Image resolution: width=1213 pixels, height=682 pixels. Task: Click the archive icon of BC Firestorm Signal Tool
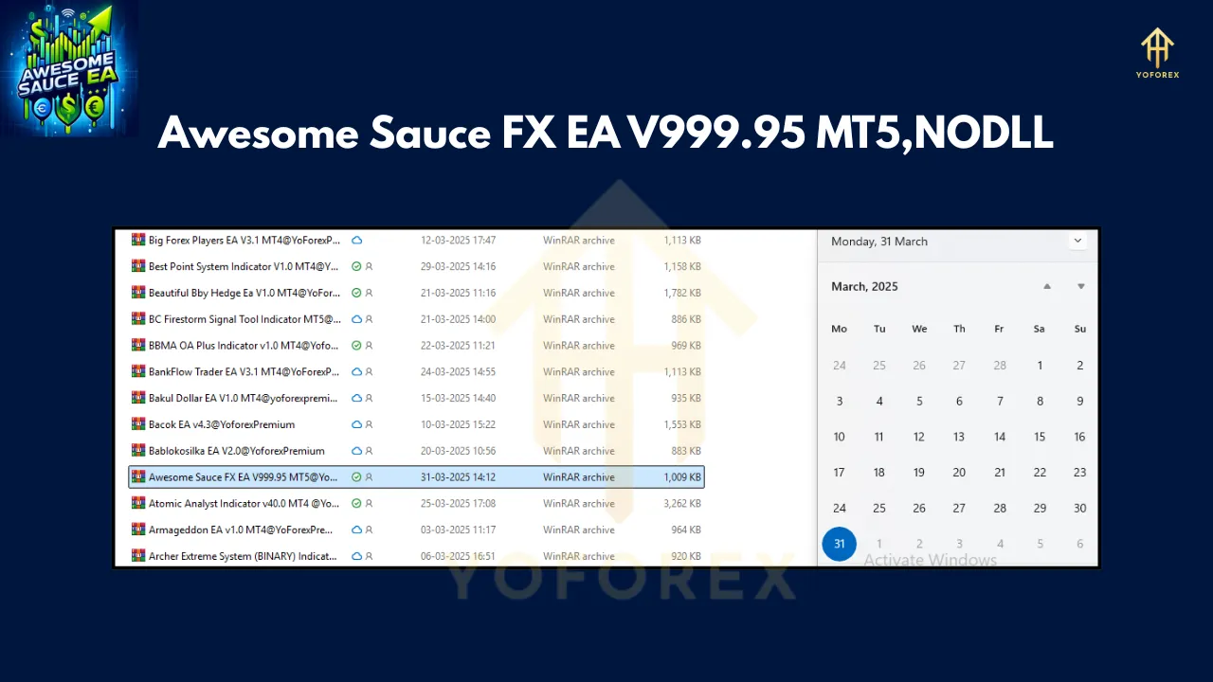click(137, 319)
